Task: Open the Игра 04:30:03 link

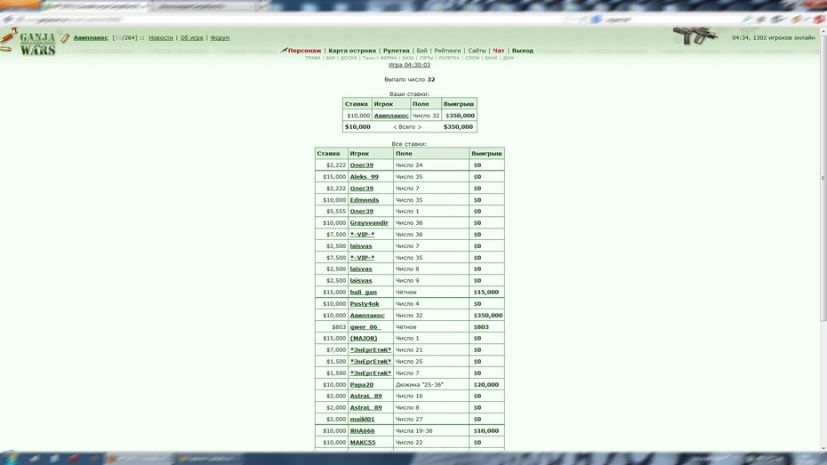Action: [409, 65]
